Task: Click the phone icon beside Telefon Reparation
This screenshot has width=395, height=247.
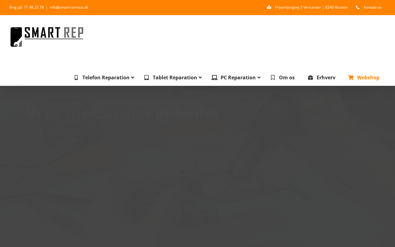Action: (76, 77)
